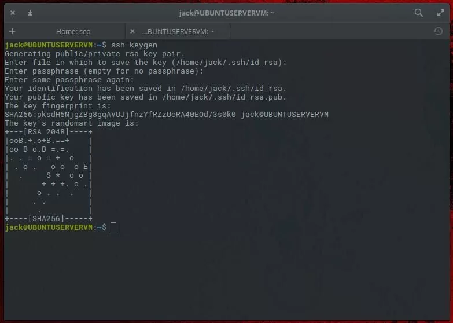Switch to the Home: scp tab

pyautogui.click(x=73, y=31)
